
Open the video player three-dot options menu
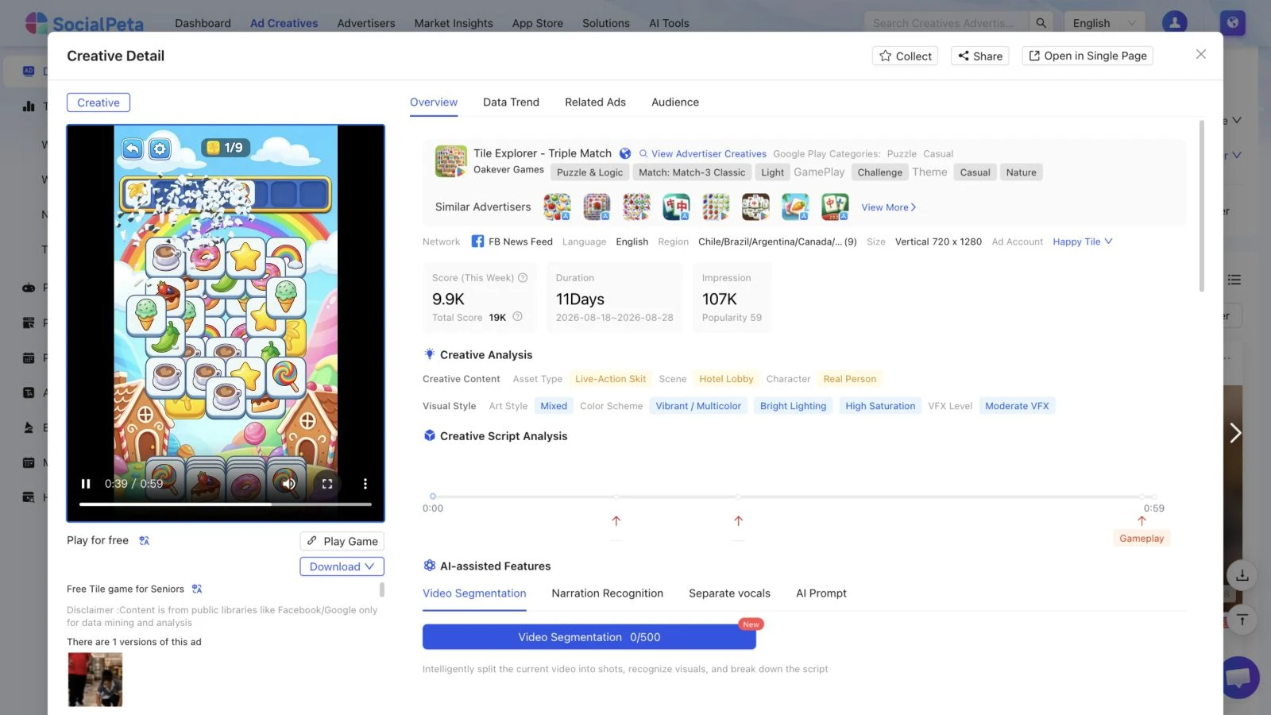(x=365, y=484)
